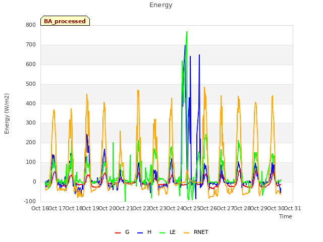Click the blue H legend color marker
Screen dimensions: 323x242
click(140, 233)
